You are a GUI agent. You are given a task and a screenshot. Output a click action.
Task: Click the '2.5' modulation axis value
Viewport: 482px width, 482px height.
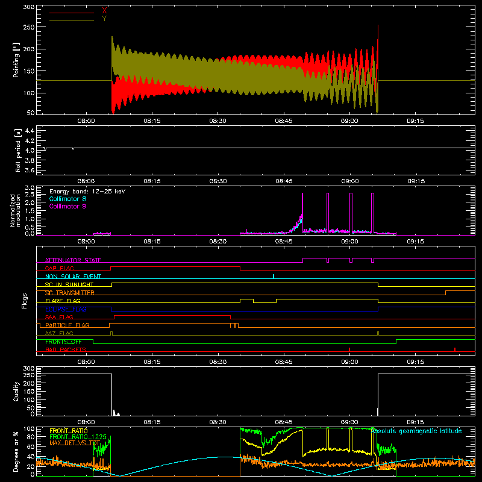(x=30, y=194)
